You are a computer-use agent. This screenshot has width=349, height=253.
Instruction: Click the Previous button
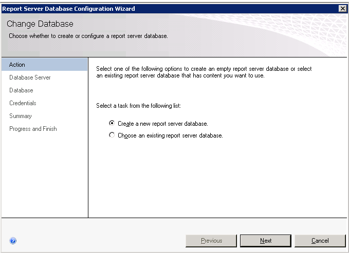tap(211, 241)
